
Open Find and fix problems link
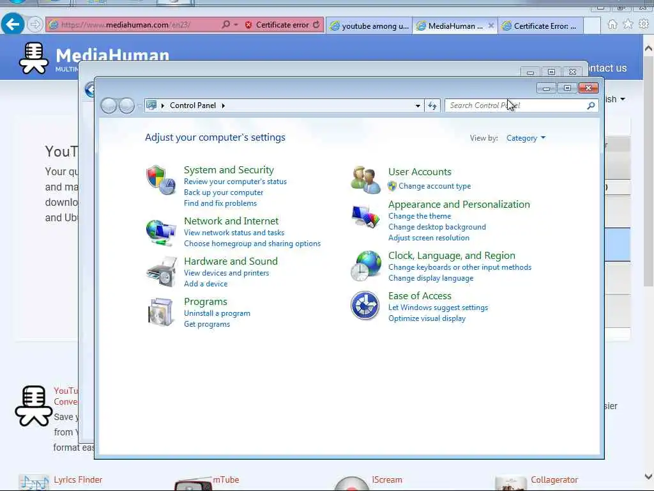coord(220,203)
